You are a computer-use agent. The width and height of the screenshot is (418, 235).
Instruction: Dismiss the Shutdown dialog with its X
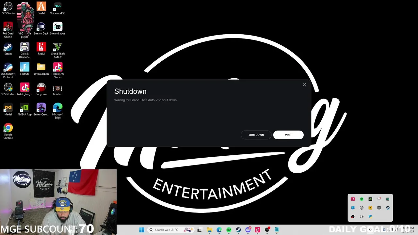[x=304, y=85]
